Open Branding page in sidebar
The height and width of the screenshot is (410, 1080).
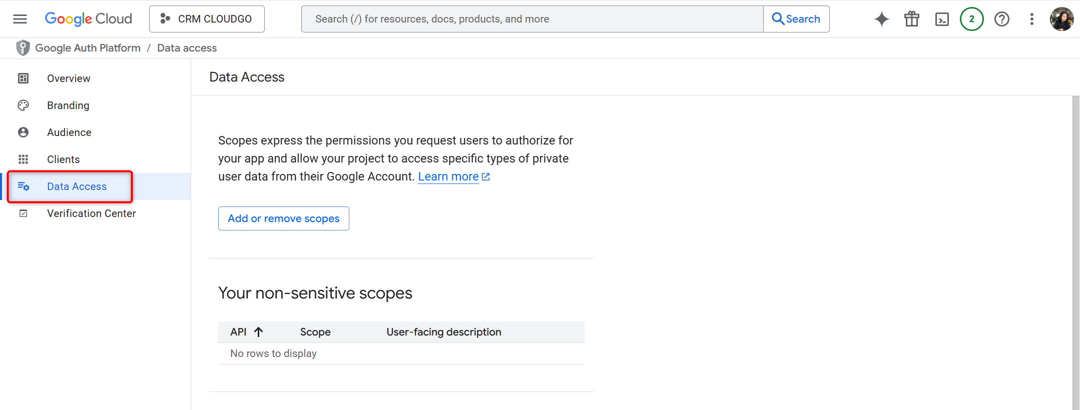68,105
